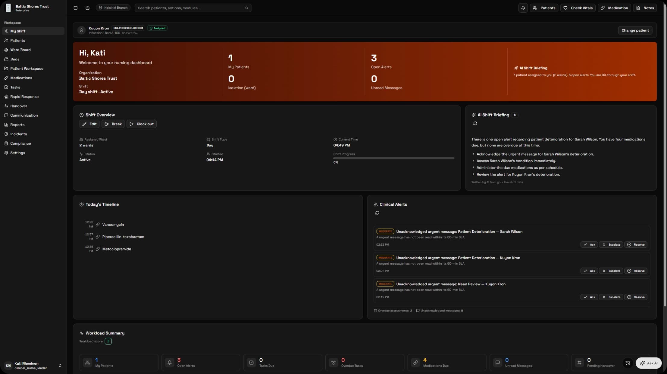This screenshot has height=374, width=667.
Task: Click the Unread Messages chat icon
Action: tap(497, 363)
